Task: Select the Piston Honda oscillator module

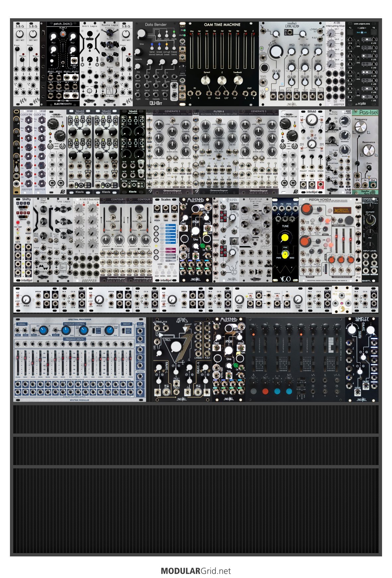Action: [x=327, y=240]
